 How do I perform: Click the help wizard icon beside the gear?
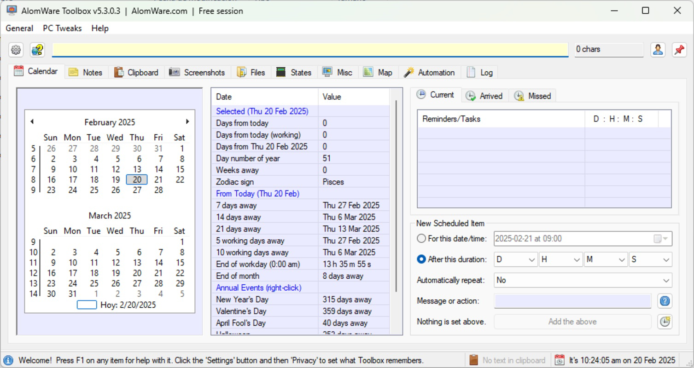click(x=37, y=50)
